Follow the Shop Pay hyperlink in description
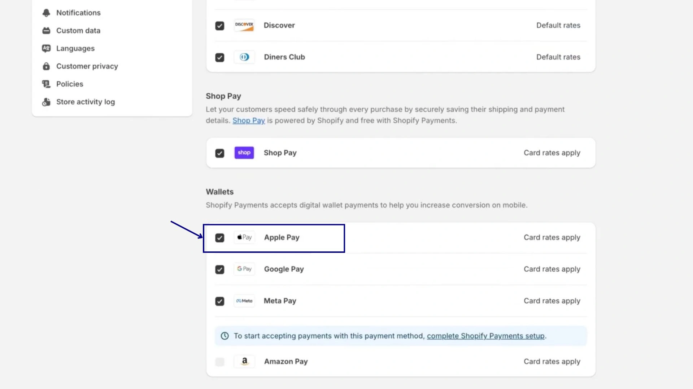The image size is (693, 389). (x=249, y=121)
